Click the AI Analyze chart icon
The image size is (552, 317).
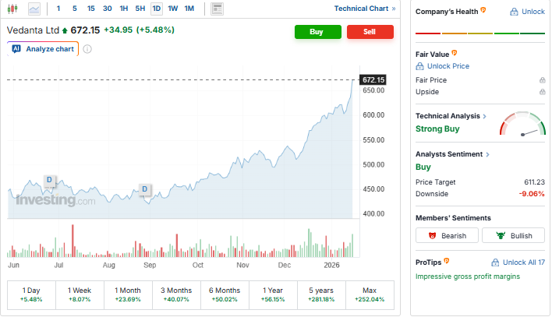[16, 49]
